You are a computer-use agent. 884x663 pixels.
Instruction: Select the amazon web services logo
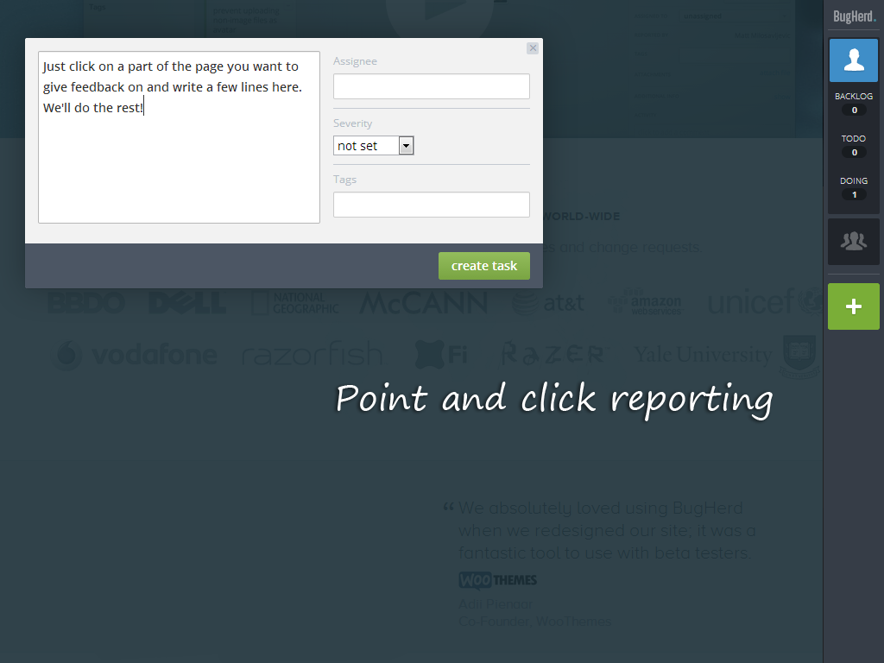coord(646,302)
